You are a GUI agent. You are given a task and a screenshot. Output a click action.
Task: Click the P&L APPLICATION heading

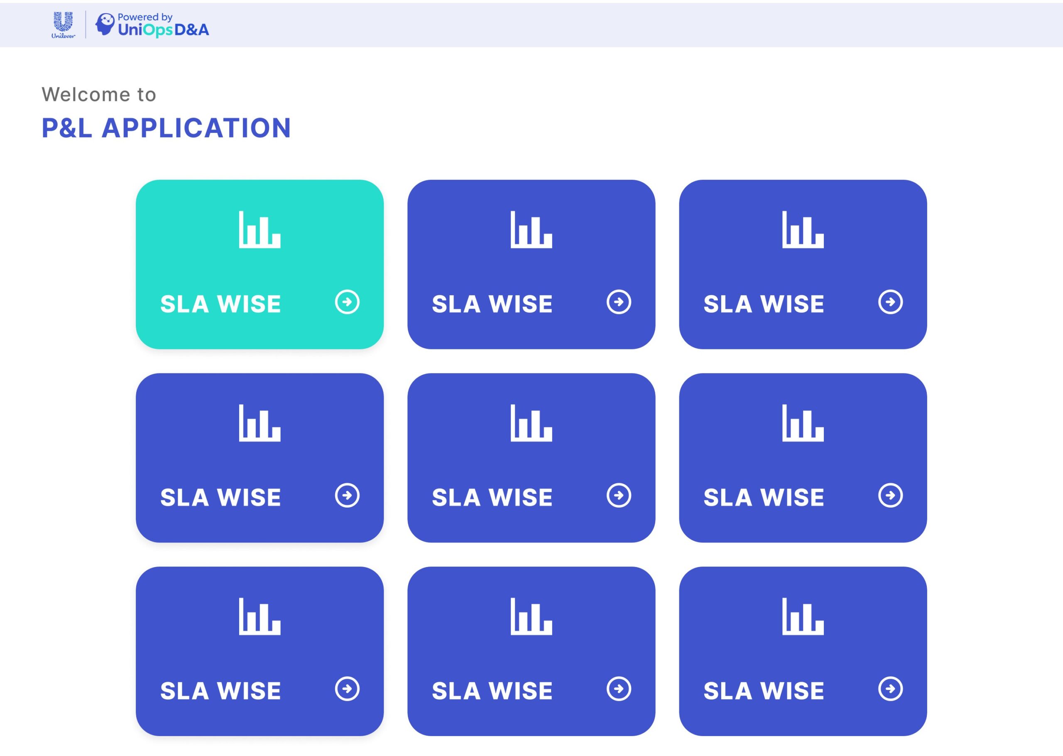coord(166,128)
